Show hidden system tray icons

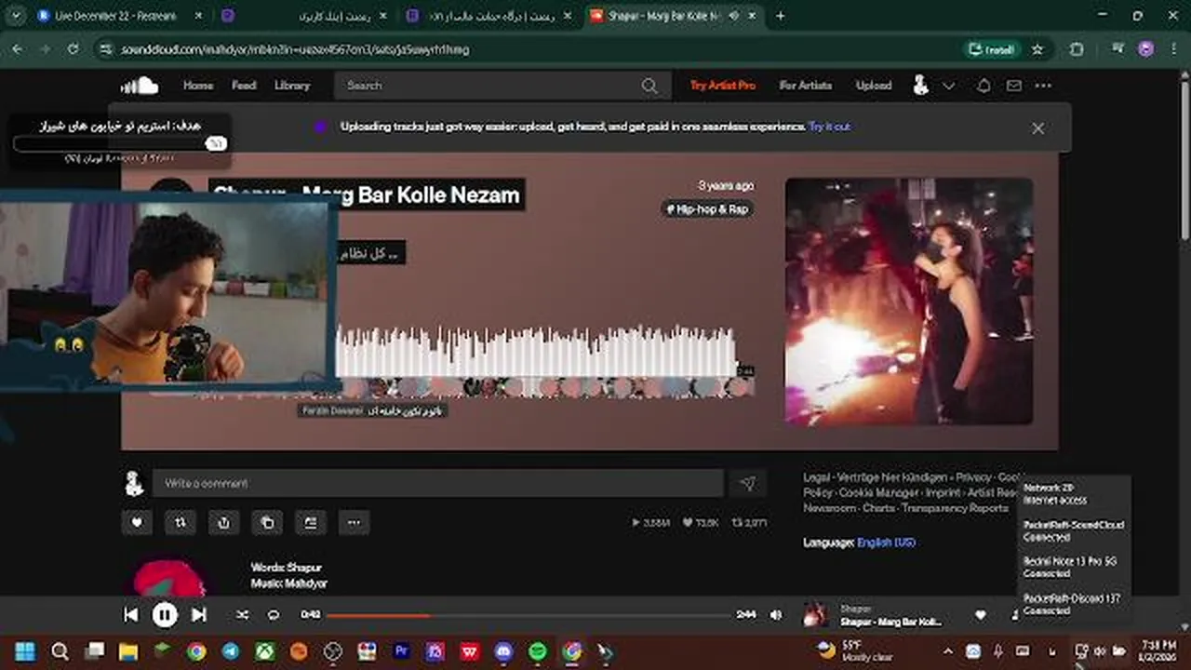point(947,651)
